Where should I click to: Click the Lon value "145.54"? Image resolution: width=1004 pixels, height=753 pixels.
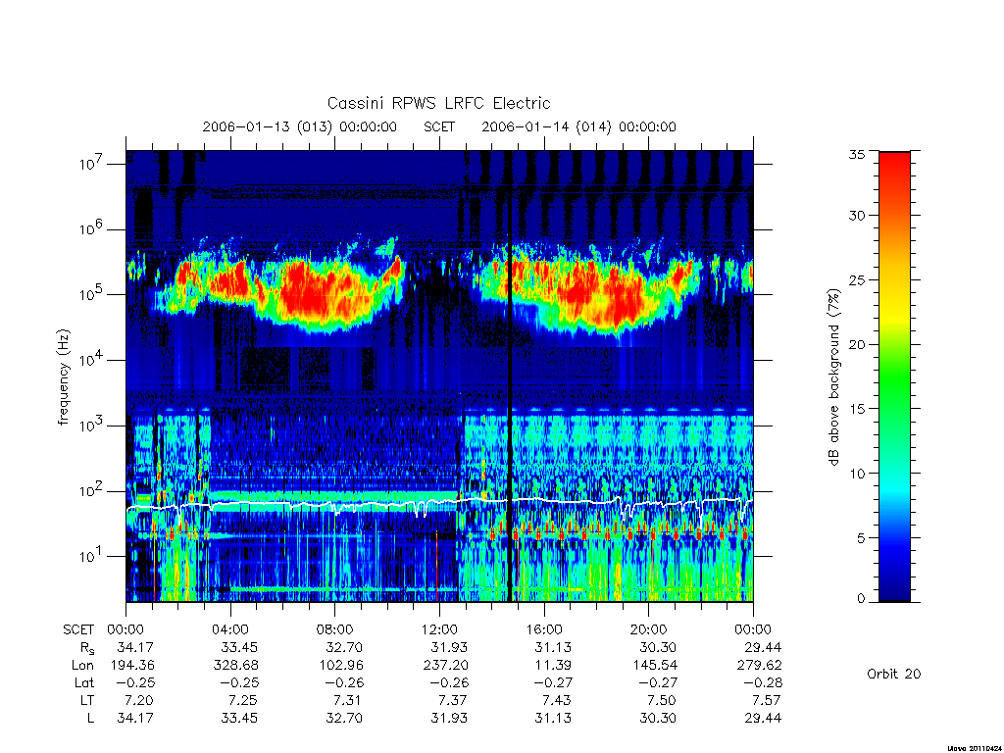655,666
